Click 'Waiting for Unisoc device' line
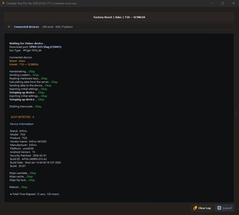 tap(27, 43)
